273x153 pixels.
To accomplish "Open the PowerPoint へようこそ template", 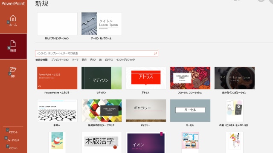I will (57, 78).
